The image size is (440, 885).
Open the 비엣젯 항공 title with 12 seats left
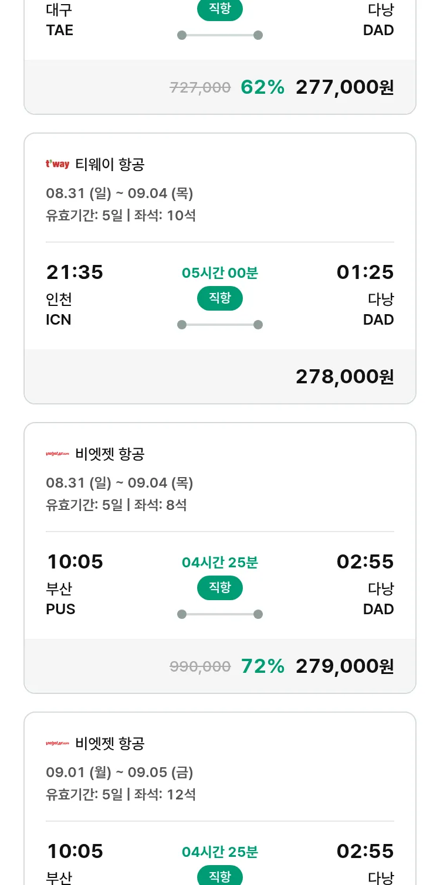click(110, 744)
